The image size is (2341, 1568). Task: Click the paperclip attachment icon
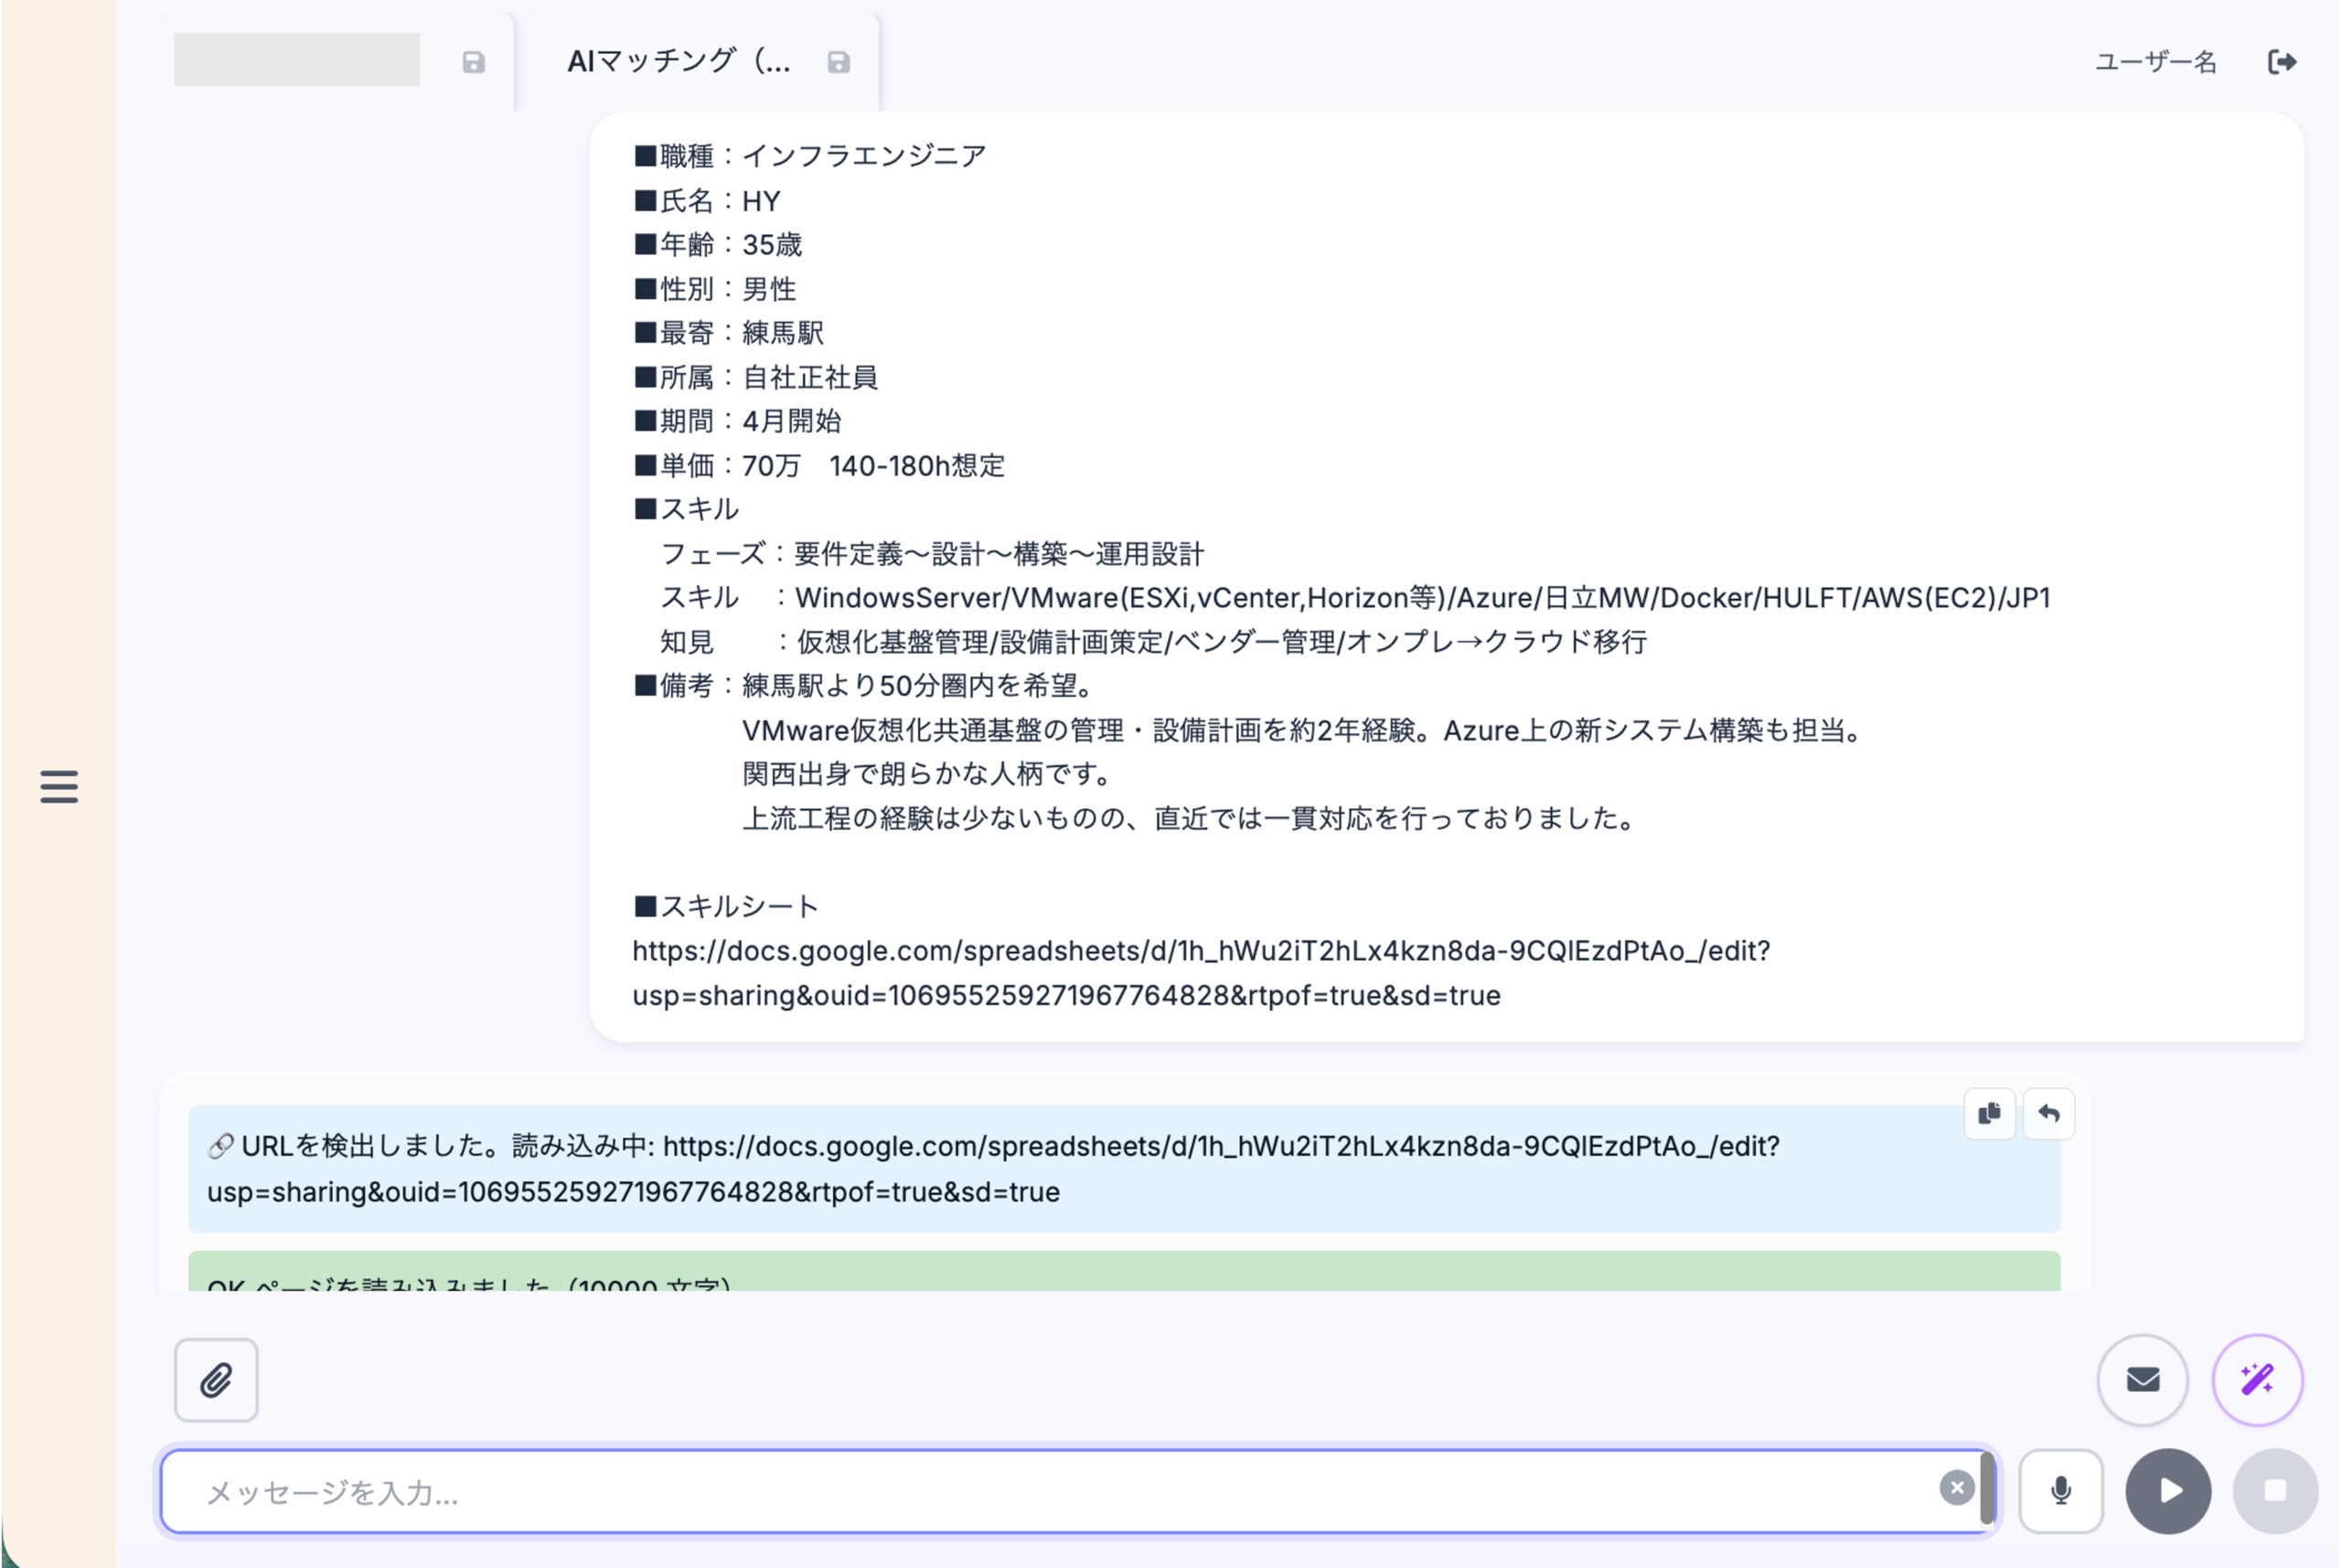[x=216, y=1380]
